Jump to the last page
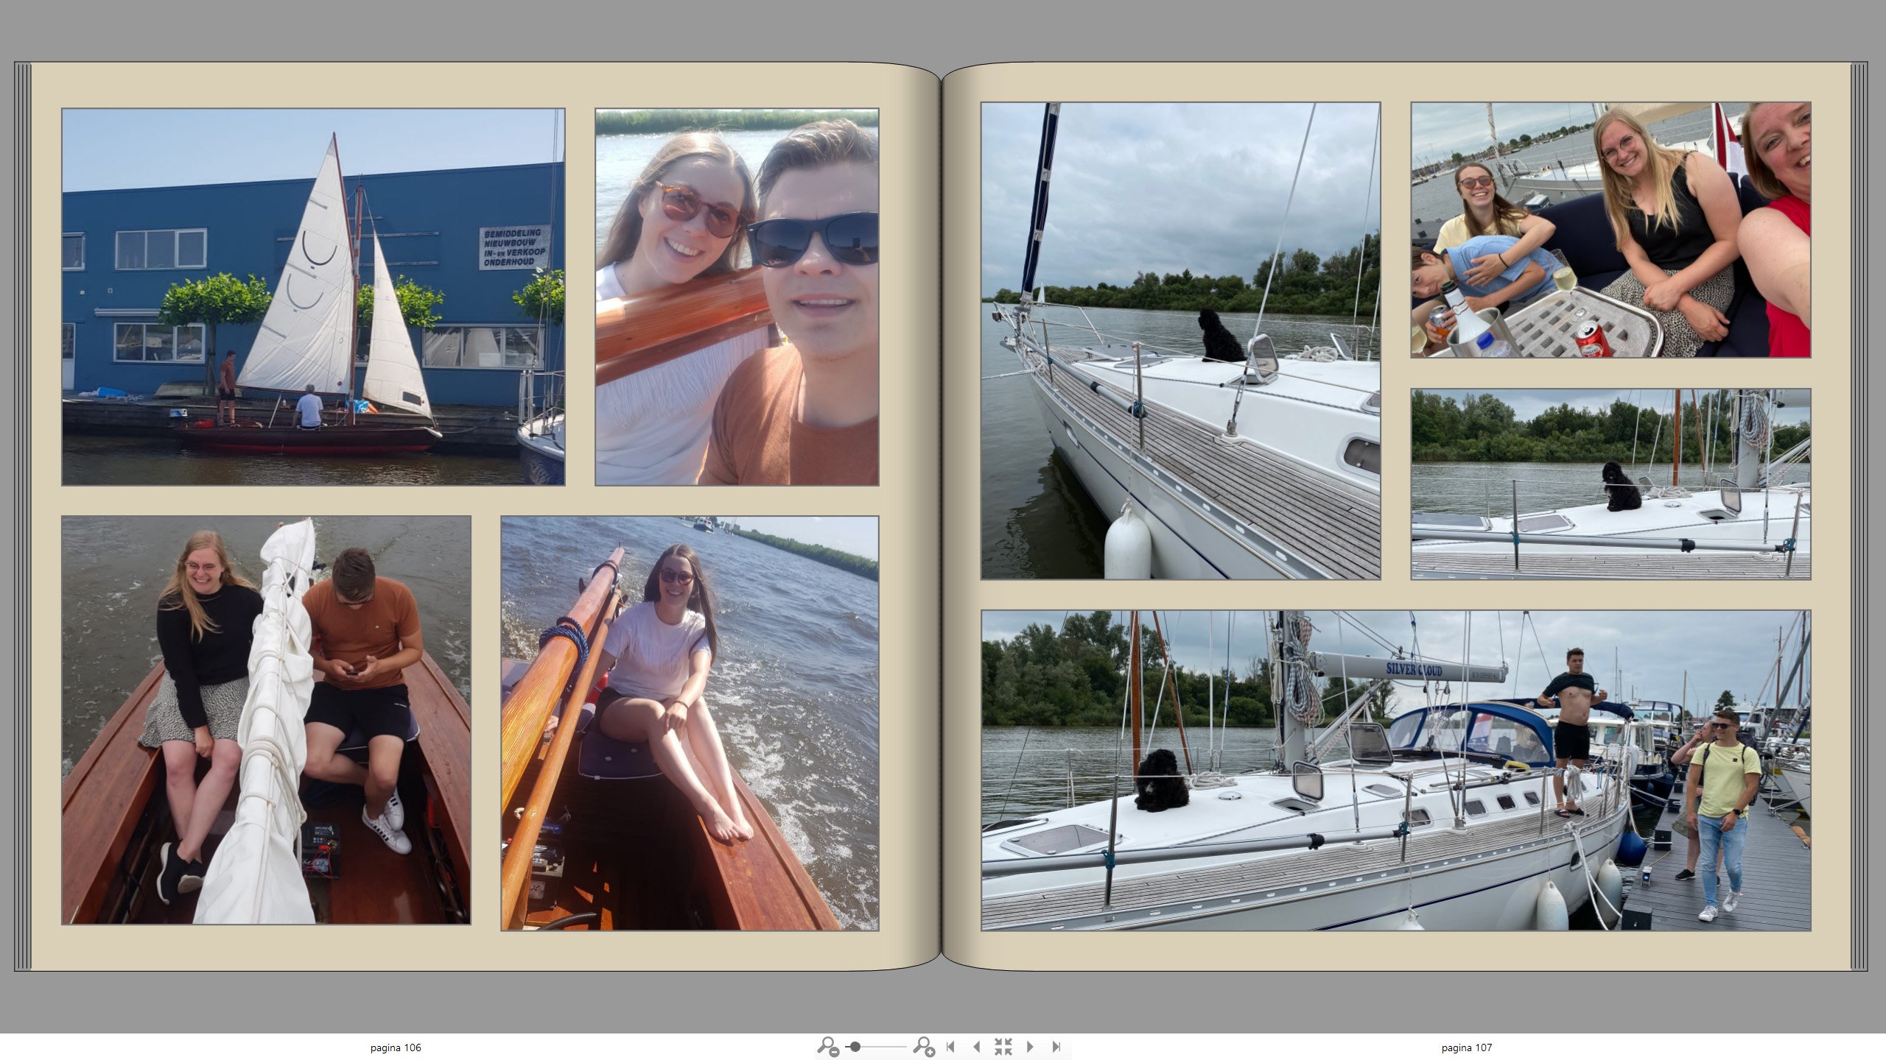Viewport: 1886px width, 1060px height. 1056,1046
